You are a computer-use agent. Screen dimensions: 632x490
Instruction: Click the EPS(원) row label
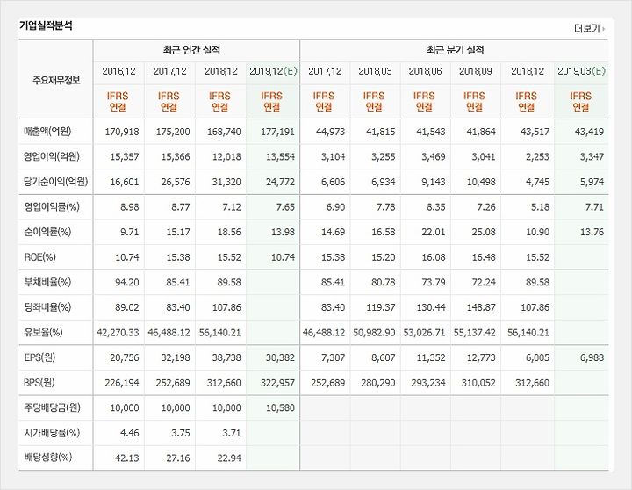[x=39, y=357]
